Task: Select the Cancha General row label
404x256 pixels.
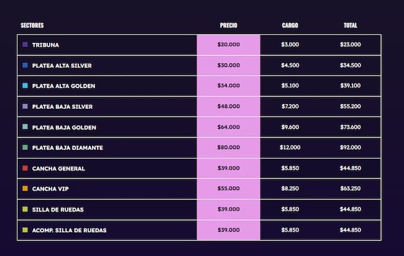Action: click(x=58, y=168)
